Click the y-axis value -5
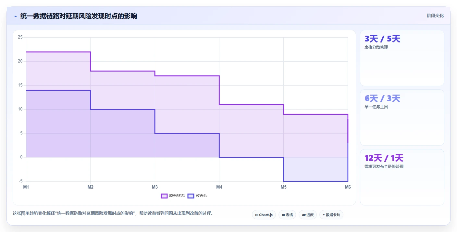 (x=20, y=181)
